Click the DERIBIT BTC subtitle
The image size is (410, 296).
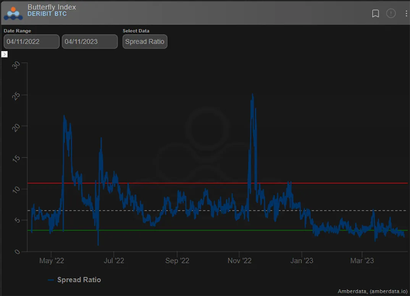47,14
